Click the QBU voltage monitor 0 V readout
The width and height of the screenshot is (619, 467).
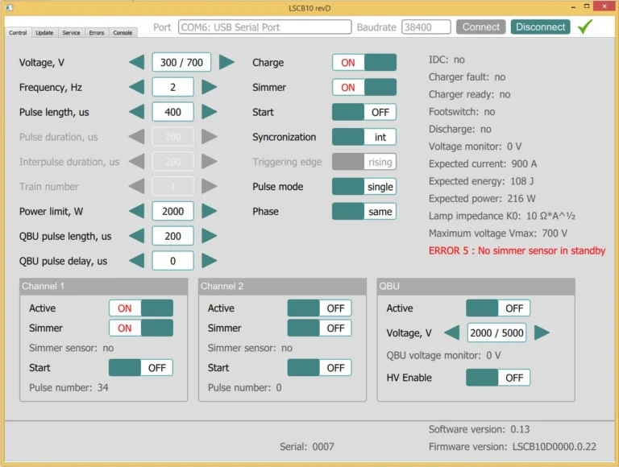click(x=444, y=356)
